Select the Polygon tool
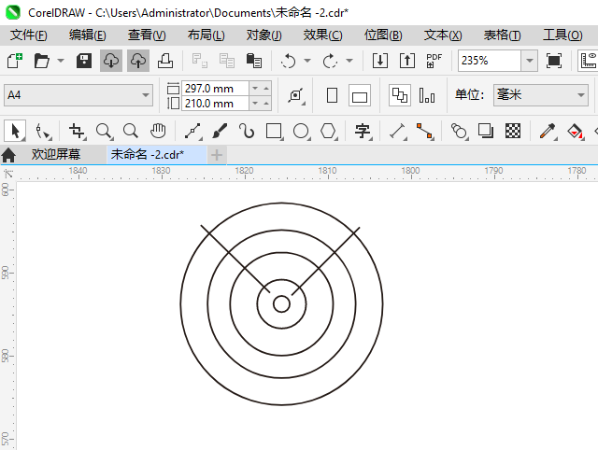This screenshot has height=450, width=598. [x=329, y=131]
